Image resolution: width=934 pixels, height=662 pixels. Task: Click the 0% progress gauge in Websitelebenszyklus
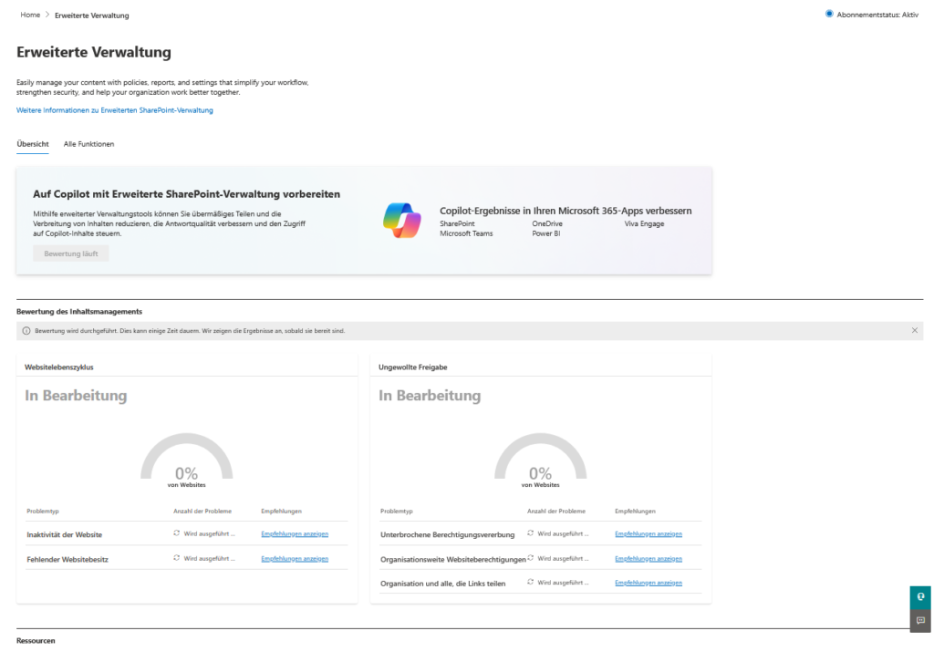186,460
